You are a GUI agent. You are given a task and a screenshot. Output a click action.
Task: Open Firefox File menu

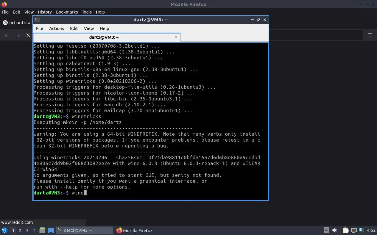(x=5, y=12)
